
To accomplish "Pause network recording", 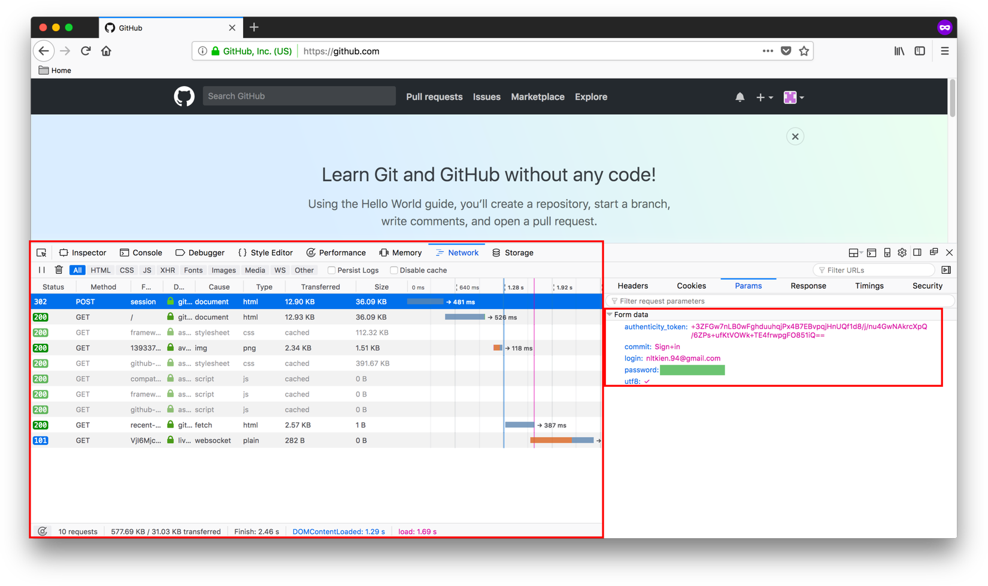I will (42, 270).
